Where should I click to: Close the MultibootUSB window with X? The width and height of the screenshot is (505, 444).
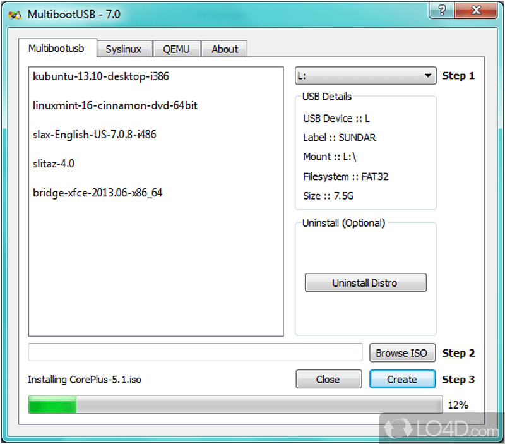click(x=476, y=10)
